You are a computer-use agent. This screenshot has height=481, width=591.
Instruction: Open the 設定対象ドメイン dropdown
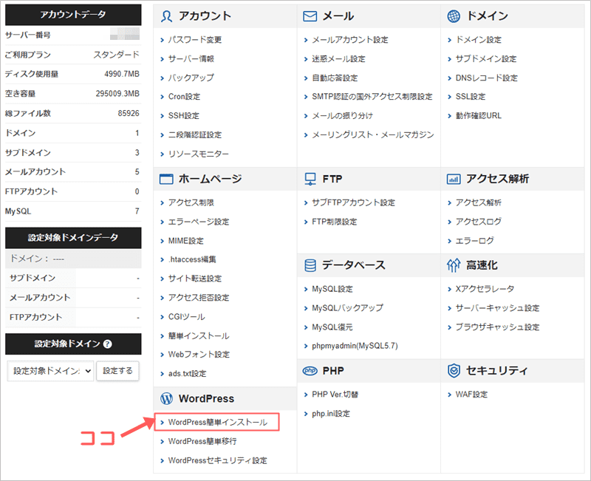tap(50, 371)
